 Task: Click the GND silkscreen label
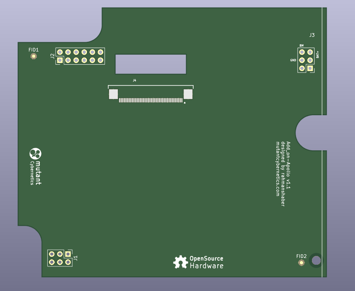293,61
